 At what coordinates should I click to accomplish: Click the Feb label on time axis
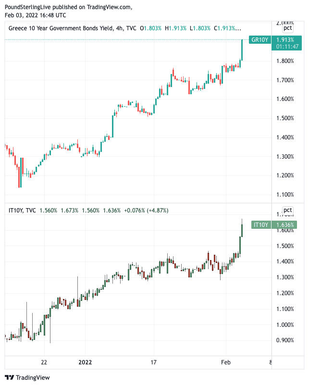(226, 362)
